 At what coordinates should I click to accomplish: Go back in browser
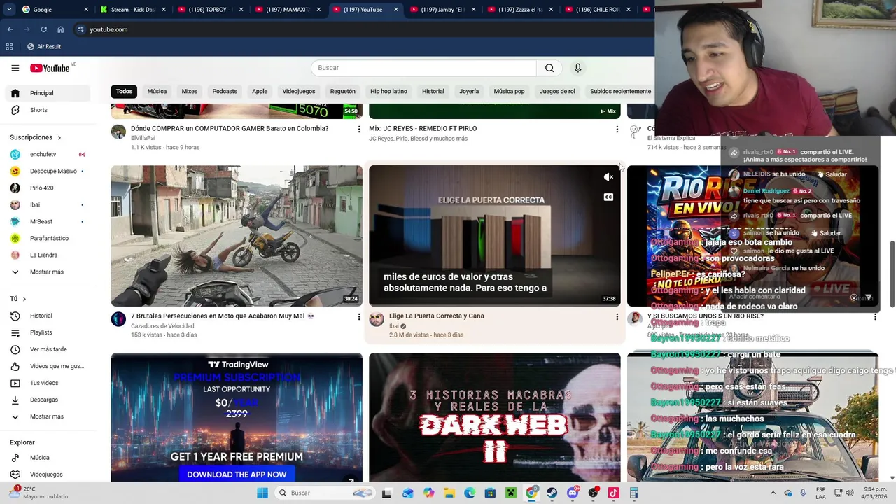click(10, 29)
